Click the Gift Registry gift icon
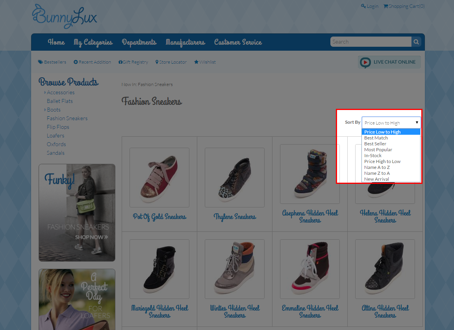This screenshot has height=330, width=454. 120,62
